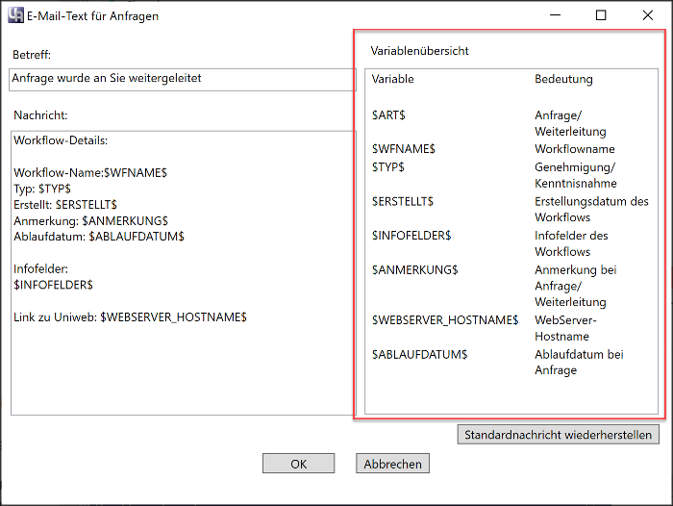This screenshot has height=506, width=673.
Task: Click the Variable column header
Action: coord(392,79)
